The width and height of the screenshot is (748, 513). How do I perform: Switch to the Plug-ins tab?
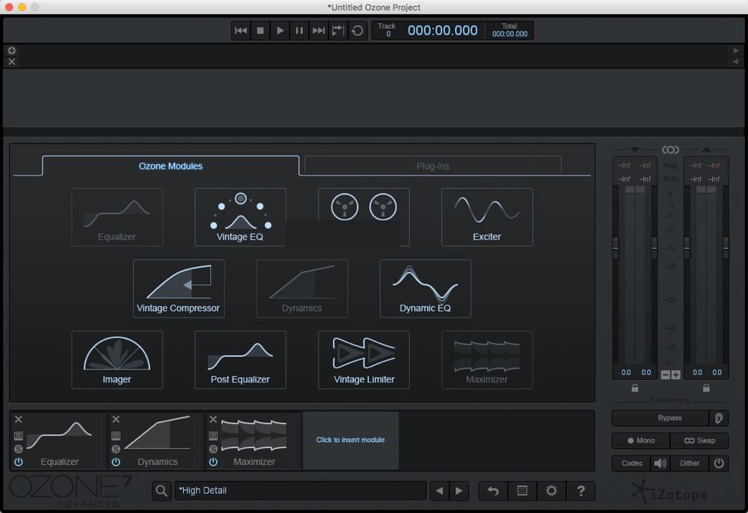click(433, 164)
